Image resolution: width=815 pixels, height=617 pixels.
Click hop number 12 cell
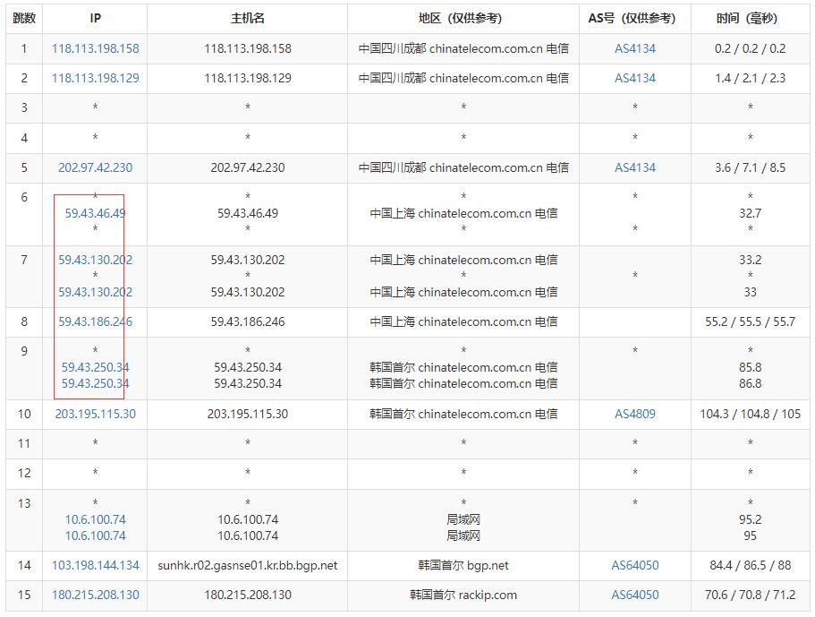click(x=24, y=473)
